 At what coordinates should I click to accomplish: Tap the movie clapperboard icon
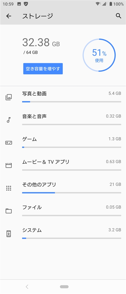(x=9, y=165)
